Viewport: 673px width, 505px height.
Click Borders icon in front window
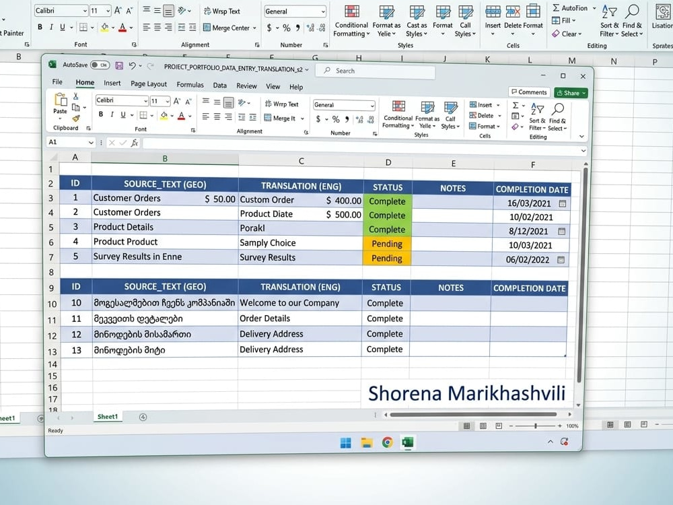pyautogui.click(x=143, y=114)
